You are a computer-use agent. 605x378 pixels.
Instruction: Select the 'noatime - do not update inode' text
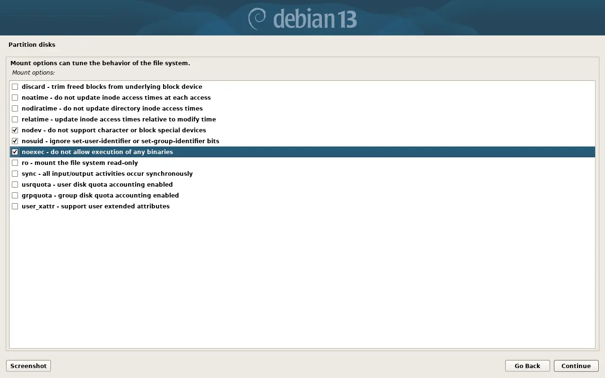tap(116, 98)
